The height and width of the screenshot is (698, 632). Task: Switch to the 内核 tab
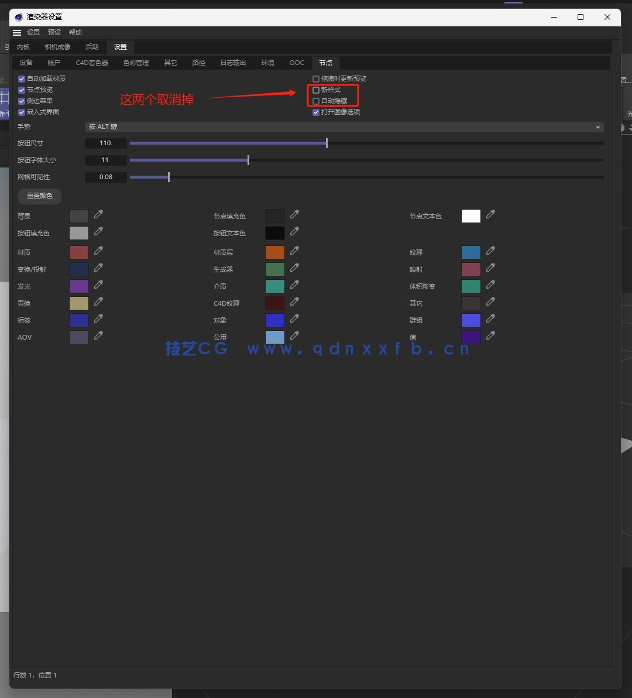coord(23,47)
